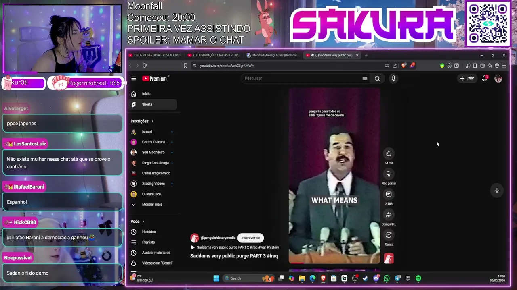Viewport: 517px width, 290px height.
Task: Open the Short's comments (2.106)
Action: (389, 194)
